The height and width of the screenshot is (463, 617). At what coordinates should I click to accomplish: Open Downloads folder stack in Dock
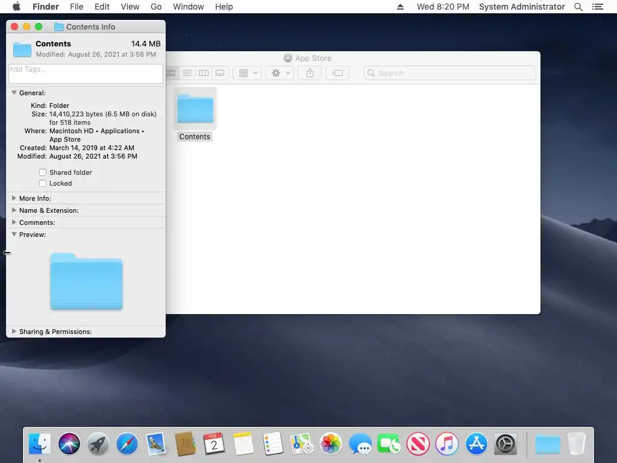coord(547,444)
